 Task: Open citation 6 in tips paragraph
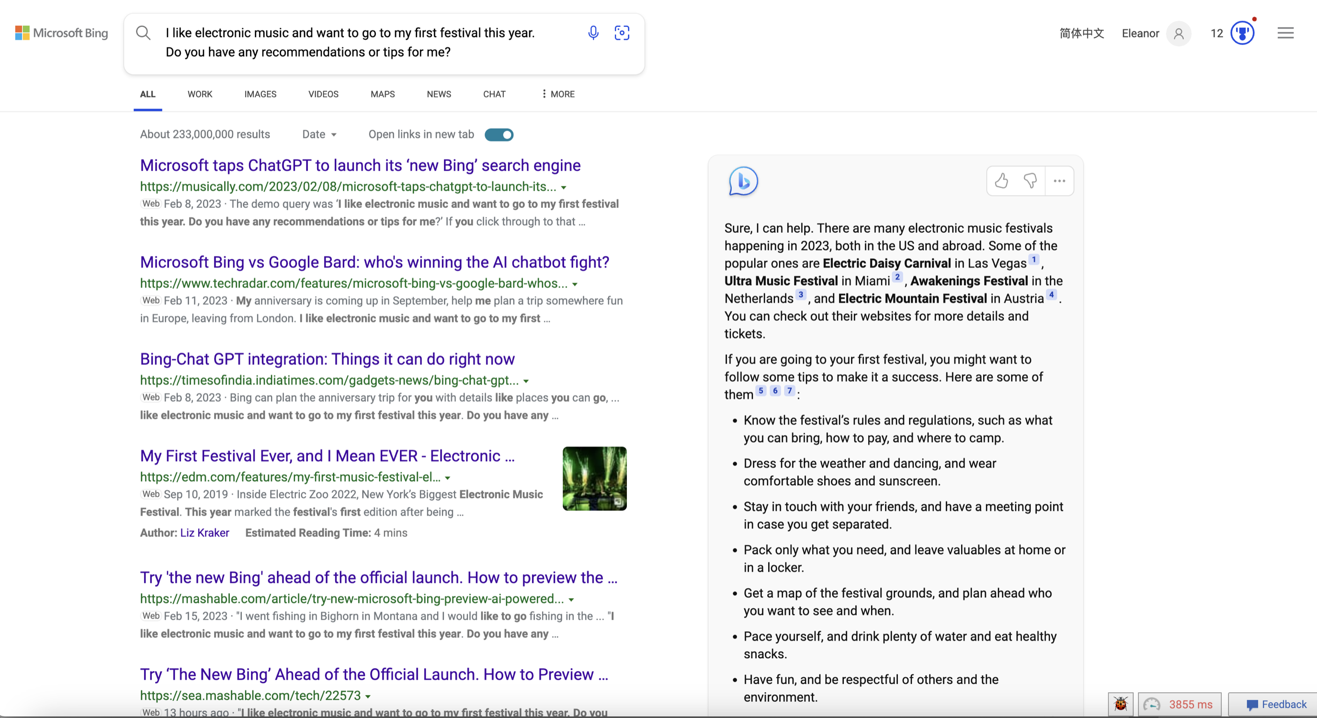(775, 391)
